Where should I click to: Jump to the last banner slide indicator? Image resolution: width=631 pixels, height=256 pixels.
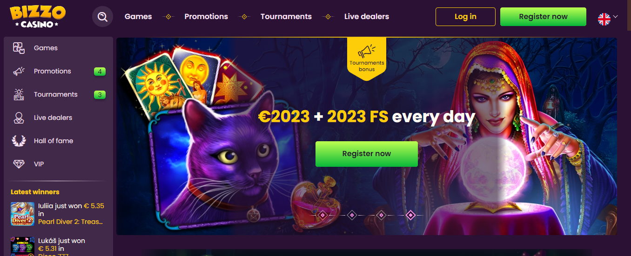410,215
